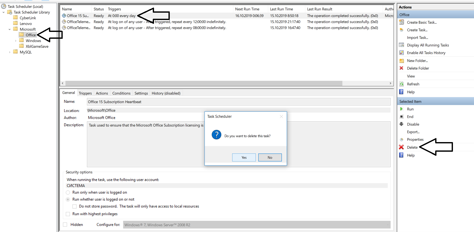Confirm deletion by clicking Yes
This screenshot has width=474, height=232.
pyautogui.click(x=244, y=157)
